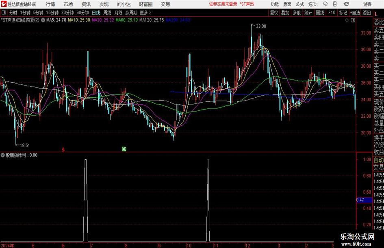Toggle the side panel icon left of 分时
384x248 pixels.
[4, 13]
